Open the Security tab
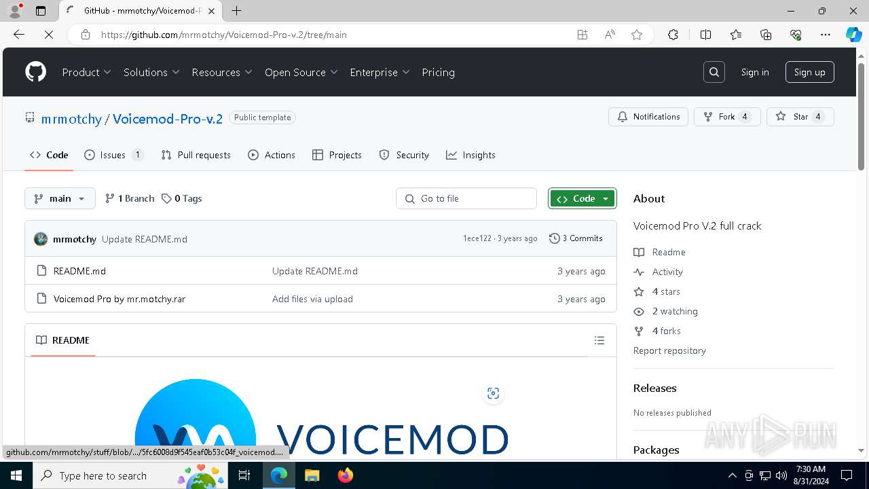869x489 pixels. [404, 155]
